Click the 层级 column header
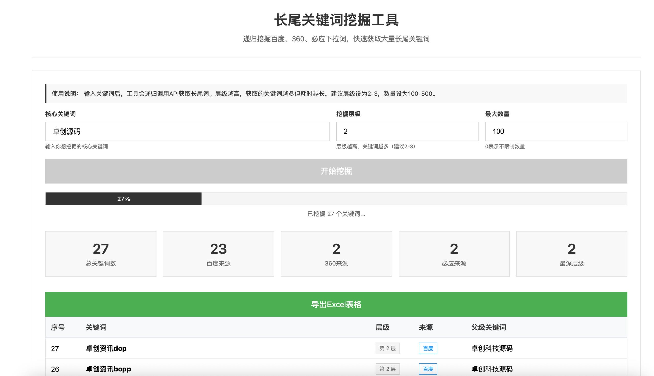This screenshot has width=654, height=376. 382,328
